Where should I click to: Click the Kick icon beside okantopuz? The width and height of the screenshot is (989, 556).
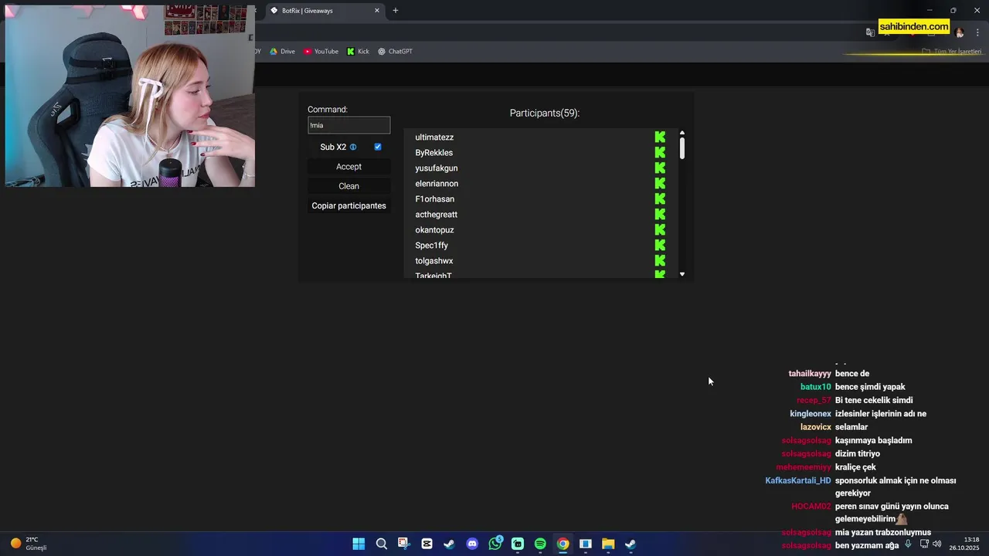tap(660, 229)
